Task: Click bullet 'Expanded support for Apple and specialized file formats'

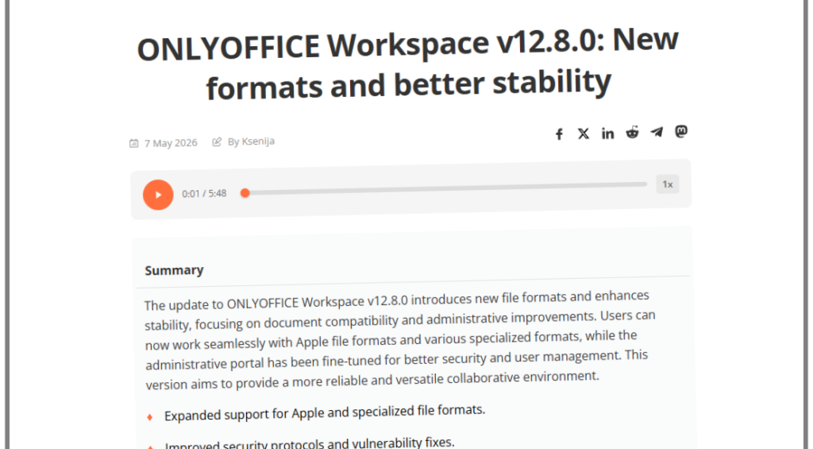Action: click(x=325, y=413)
